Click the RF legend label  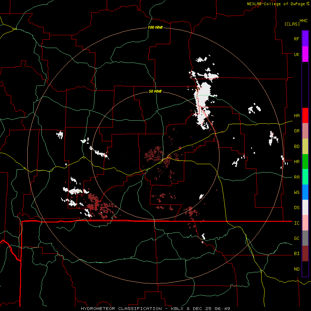click(x=296, y=39)
